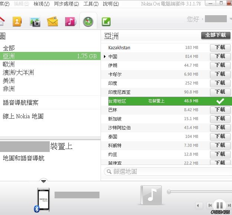The image size is (232, 215).
Task: Open the 同步處理(S) menu
Action: (66, 4)
